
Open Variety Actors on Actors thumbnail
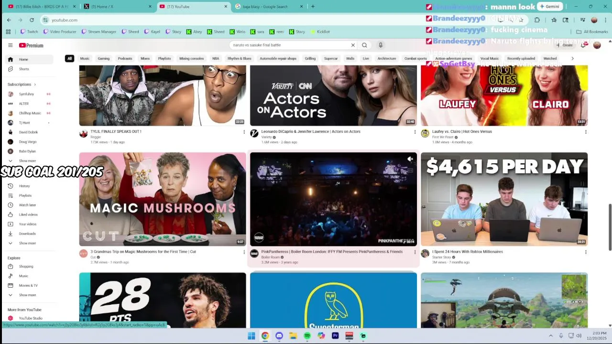point(333,96)
